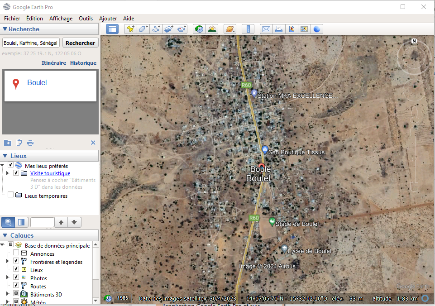
Task: Toggle sunlight across the landscape
Action: point(211,29)
